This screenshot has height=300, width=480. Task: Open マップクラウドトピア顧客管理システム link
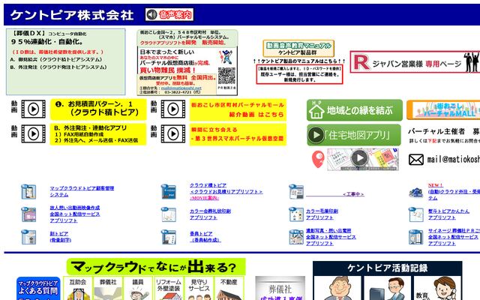tap(82, 191)
